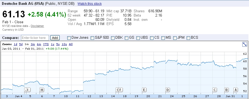Click the Watch this stock link

(x=90, y=4)
